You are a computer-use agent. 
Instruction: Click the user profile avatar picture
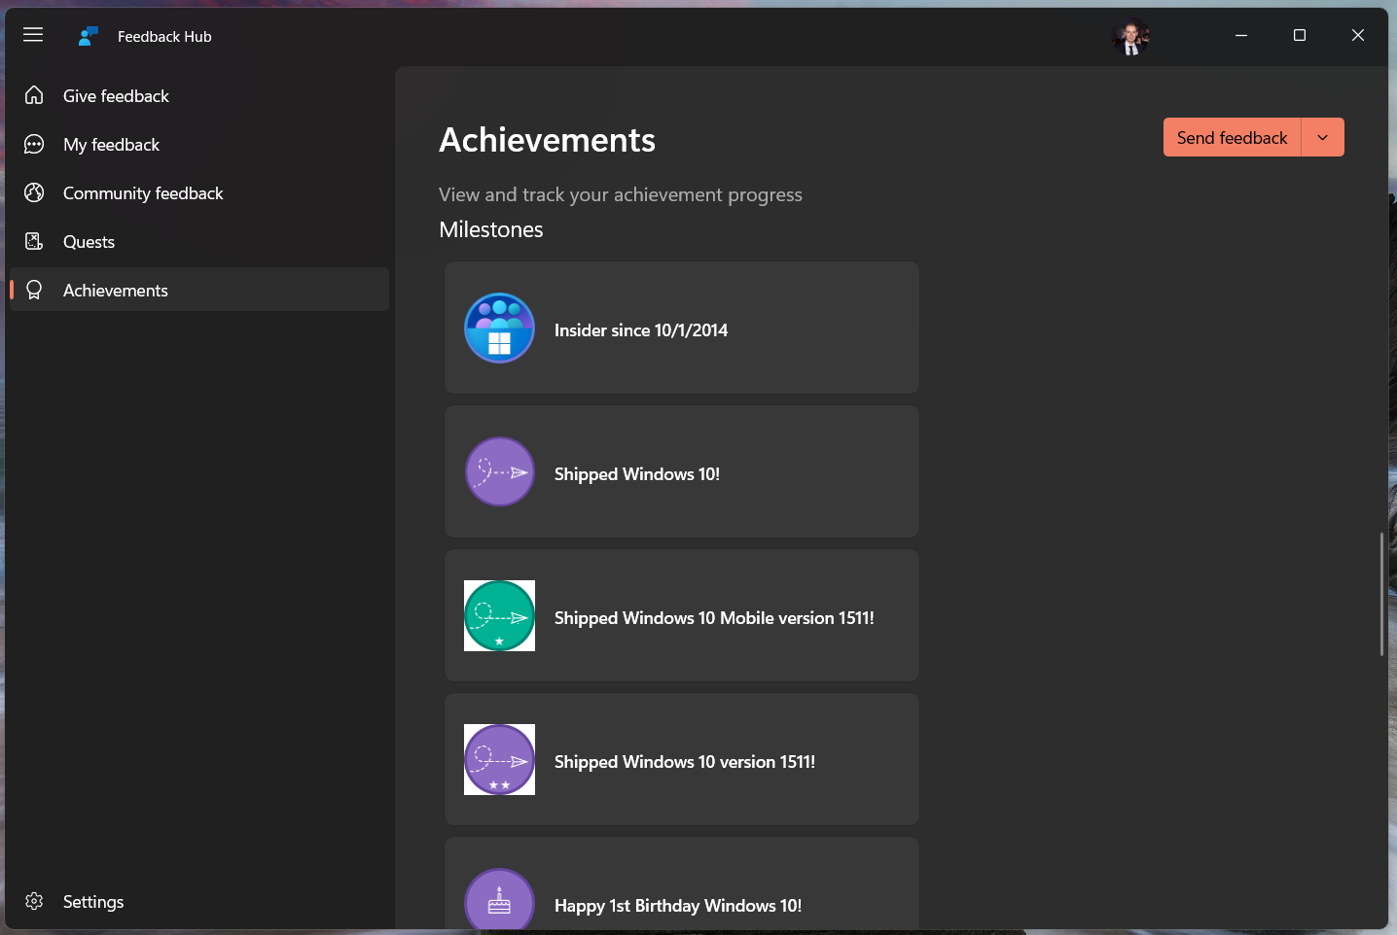tap(1130, 39)
